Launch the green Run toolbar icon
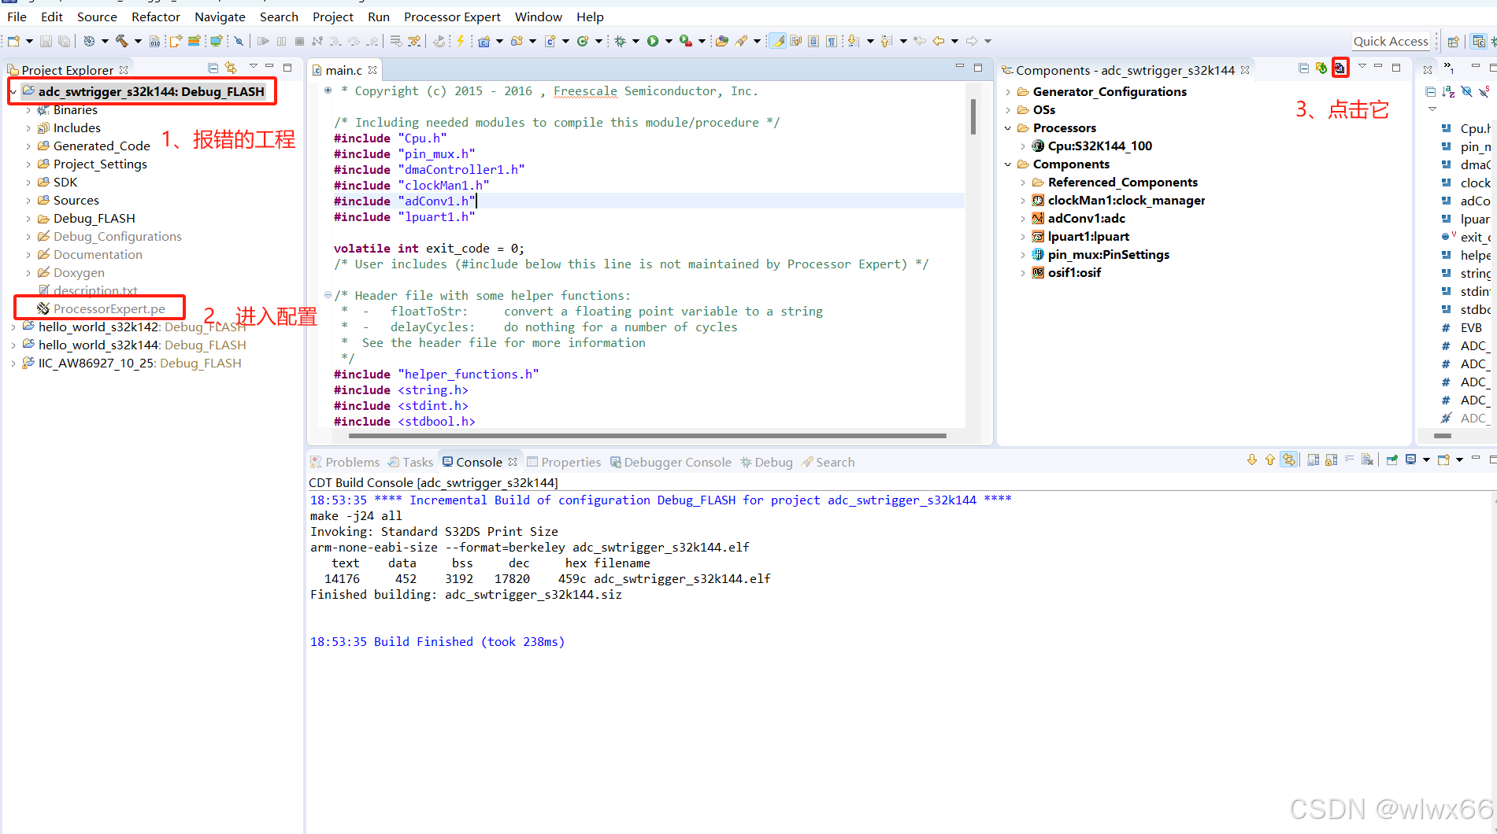1497x834 pixels. click(654, 40)
